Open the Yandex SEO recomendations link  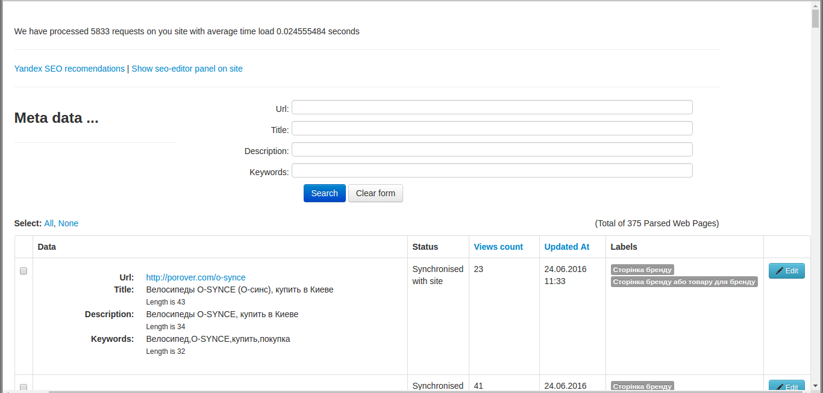click(x=69, y=69)
